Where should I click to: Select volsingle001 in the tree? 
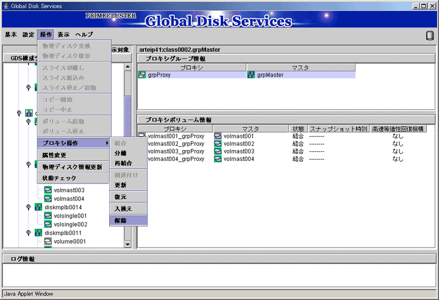(70, 216)
